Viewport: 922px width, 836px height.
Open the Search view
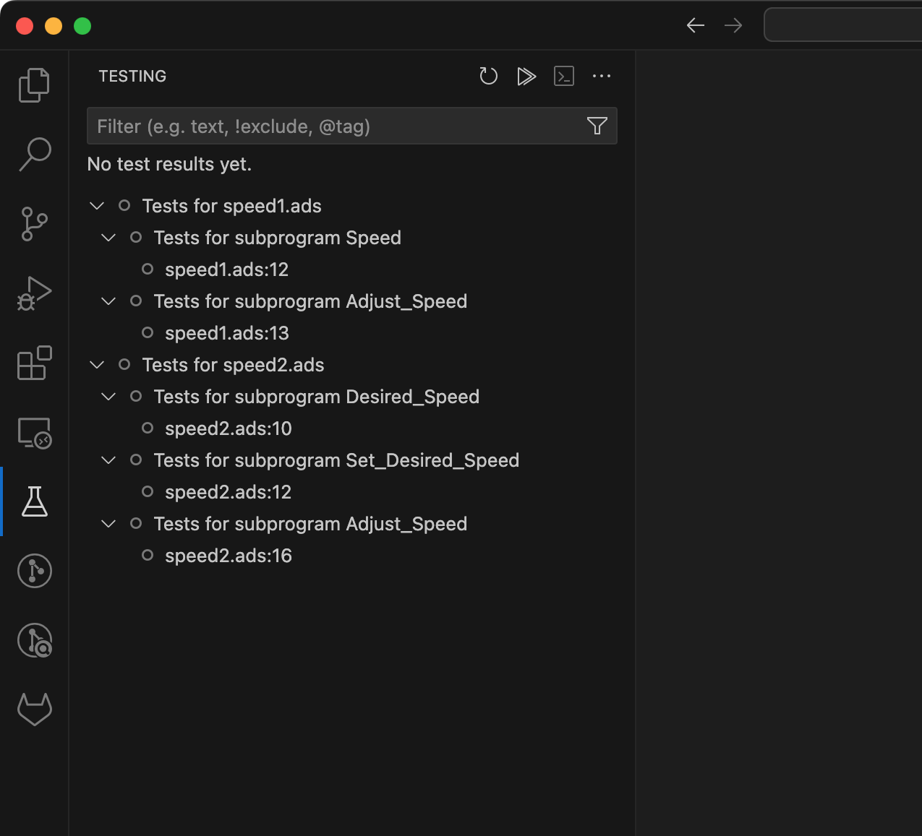tap(34, 155)
